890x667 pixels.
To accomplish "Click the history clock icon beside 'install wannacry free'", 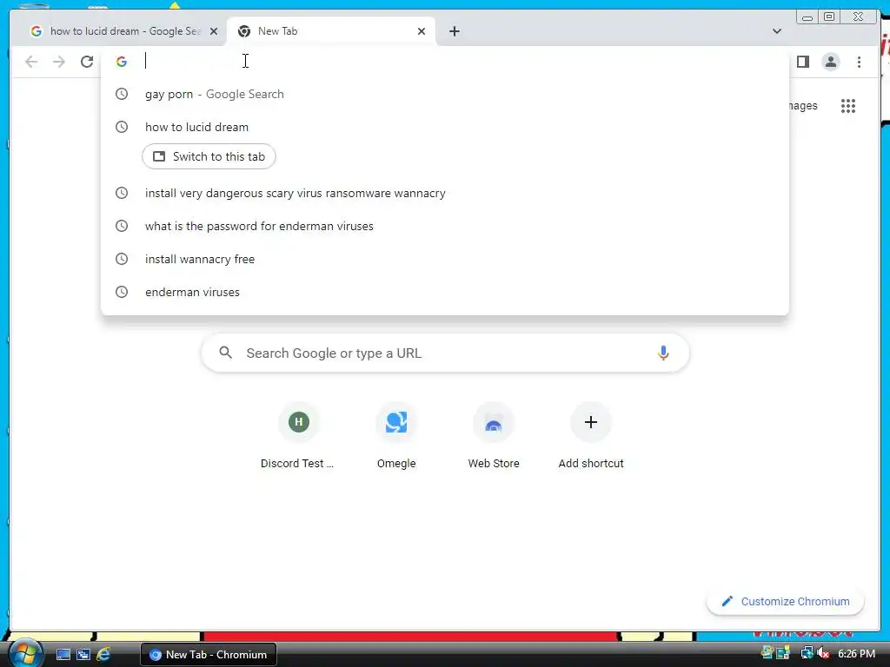I will (122, 259).
